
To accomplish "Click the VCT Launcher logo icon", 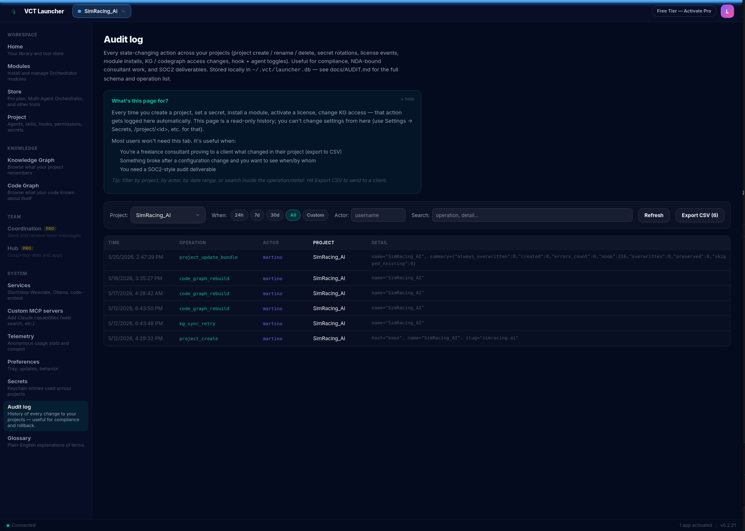I will point(14,11).
